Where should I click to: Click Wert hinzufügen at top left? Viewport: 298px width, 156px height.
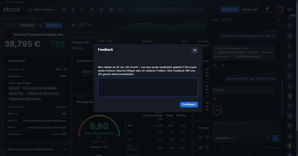tap(13, 2)
